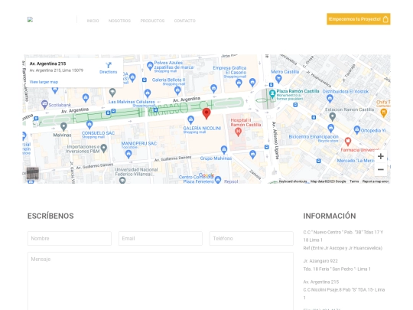Click the red location pin marker

[206, 113]
